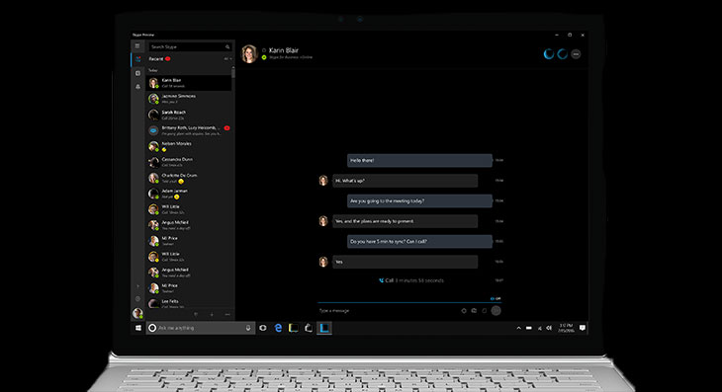Click the 'Hi. What's up?' message
This screenshot has width=722, height=392.
(x=406, y=181)
